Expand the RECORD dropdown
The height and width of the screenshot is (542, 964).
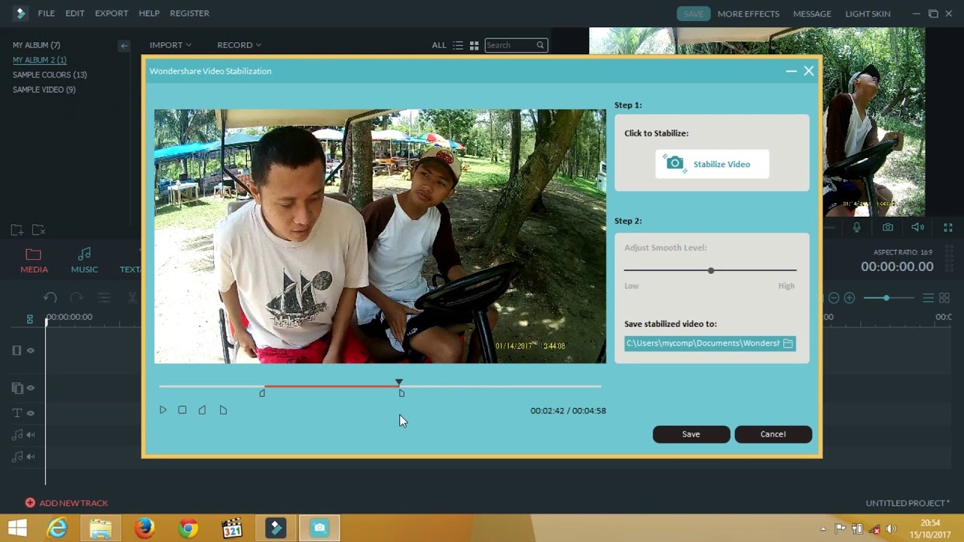239,45
